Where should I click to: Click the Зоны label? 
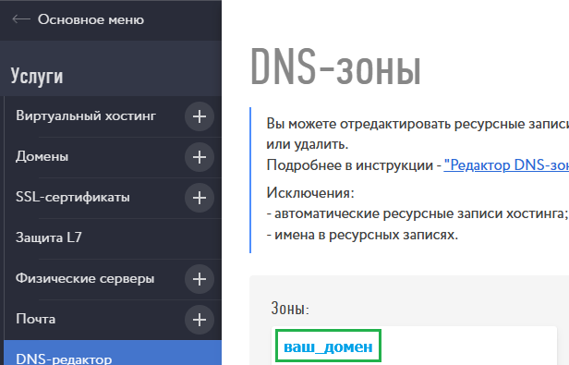pyautogui.click(x=290, y=308)
